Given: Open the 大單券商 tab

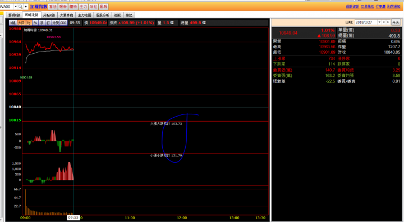Looking at the screenshot, I should pyautogui.click(x=66, y=15).
